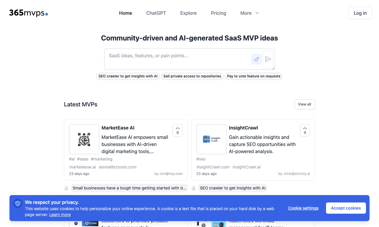The width and height of the screenshot is (379, 227).
Task: Click avatar beside Small businesses request
Action: pyautogui.click(x=66, y=188)
